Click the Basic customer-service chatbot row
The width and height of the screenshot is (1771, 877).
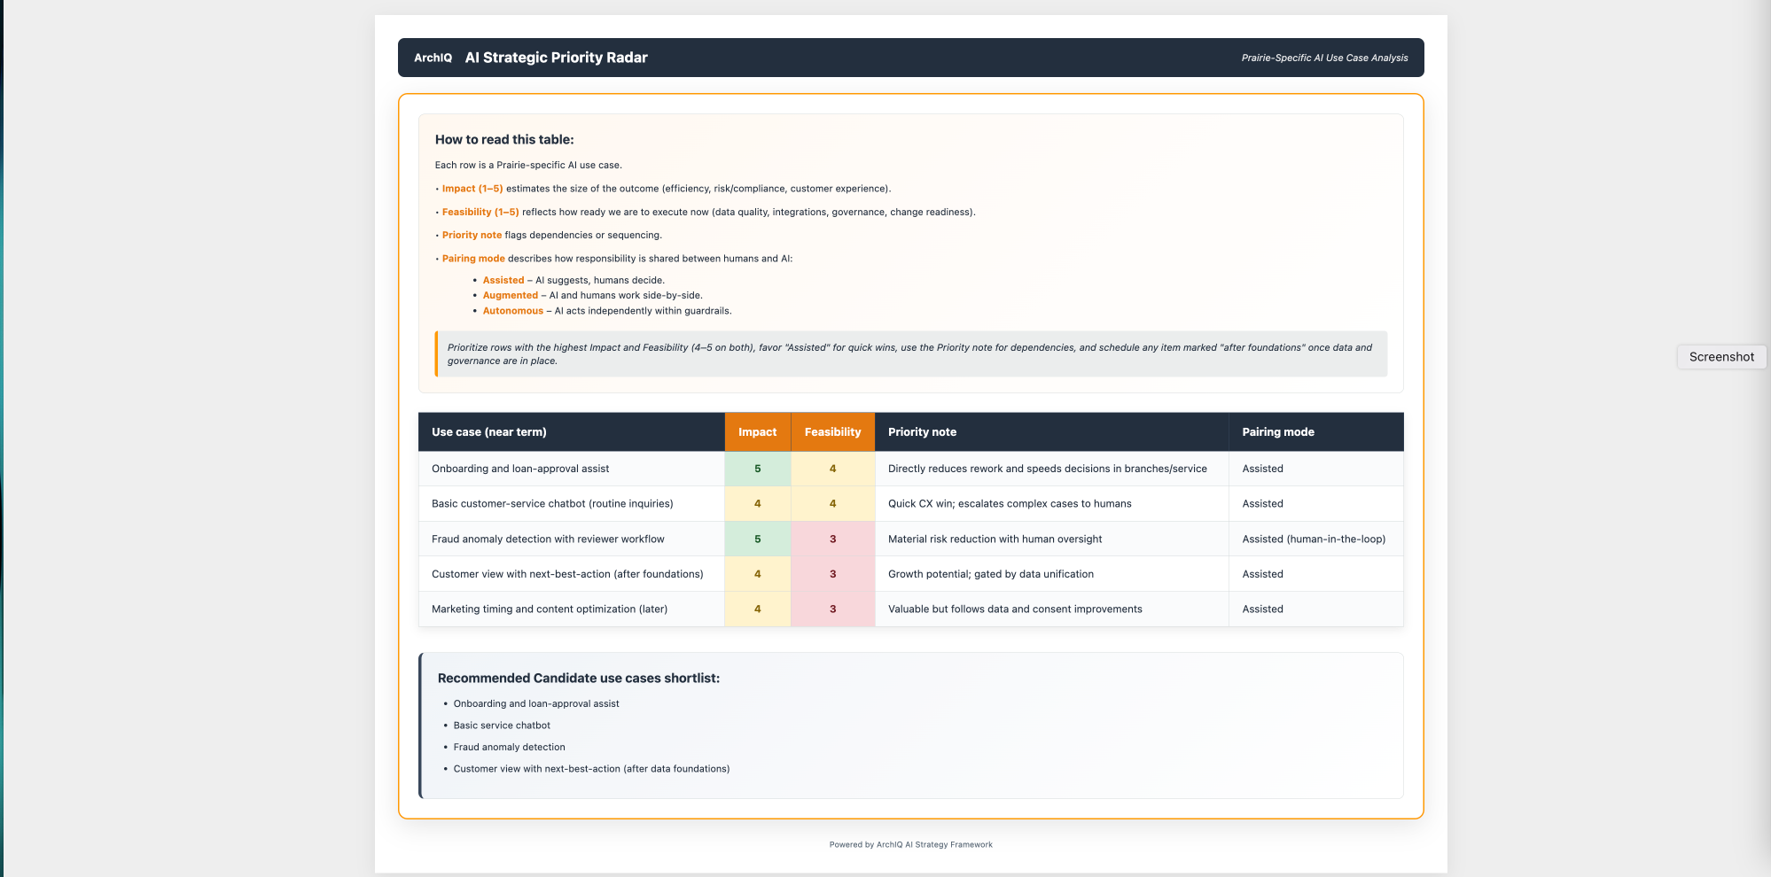point(550,503)
